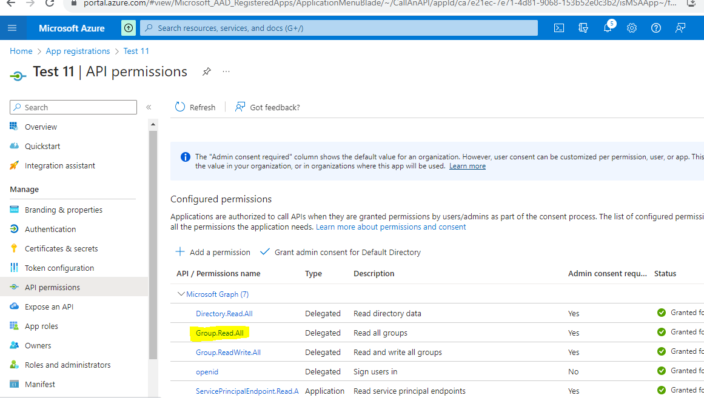This screenshot has width=704, height=398.
Task: Click Home breadcrumb link
Action: point(21,51)
